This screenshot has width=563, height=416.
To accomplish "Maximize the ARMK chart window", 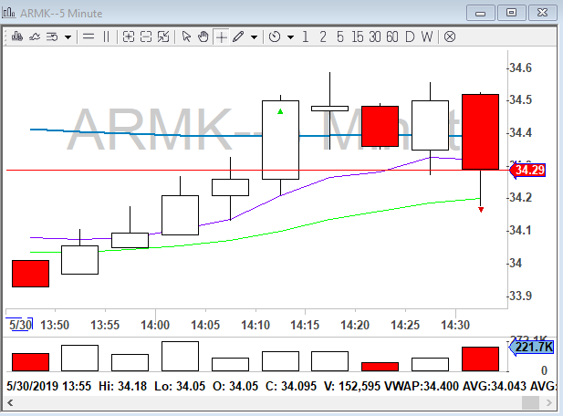I will [511, 14].
